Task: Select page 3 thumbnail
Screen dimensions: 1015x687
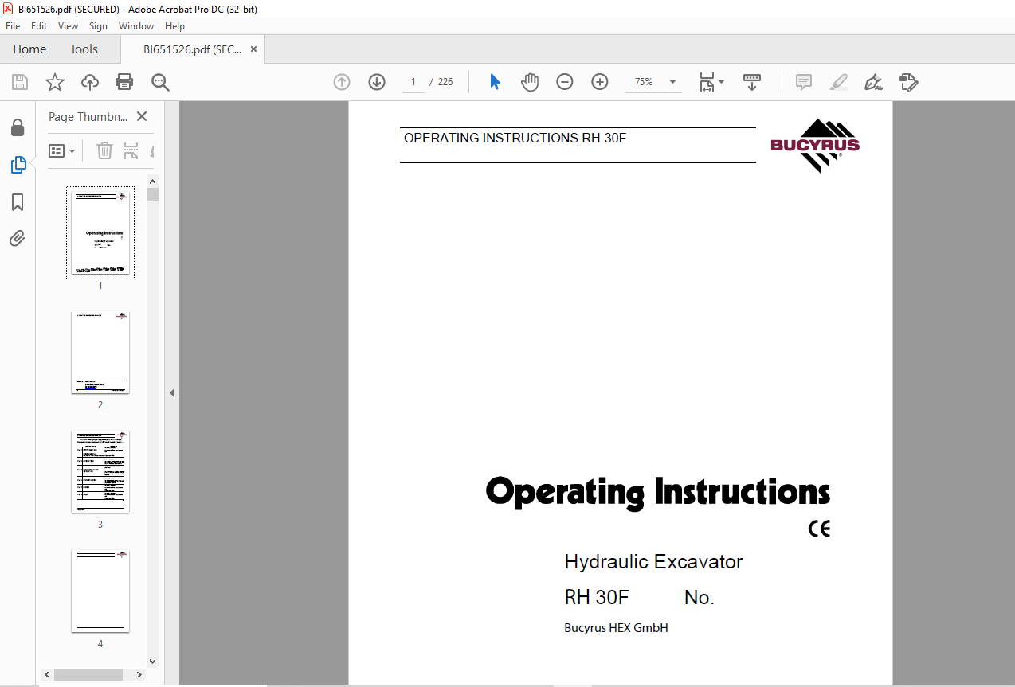Action: [100, 471]
